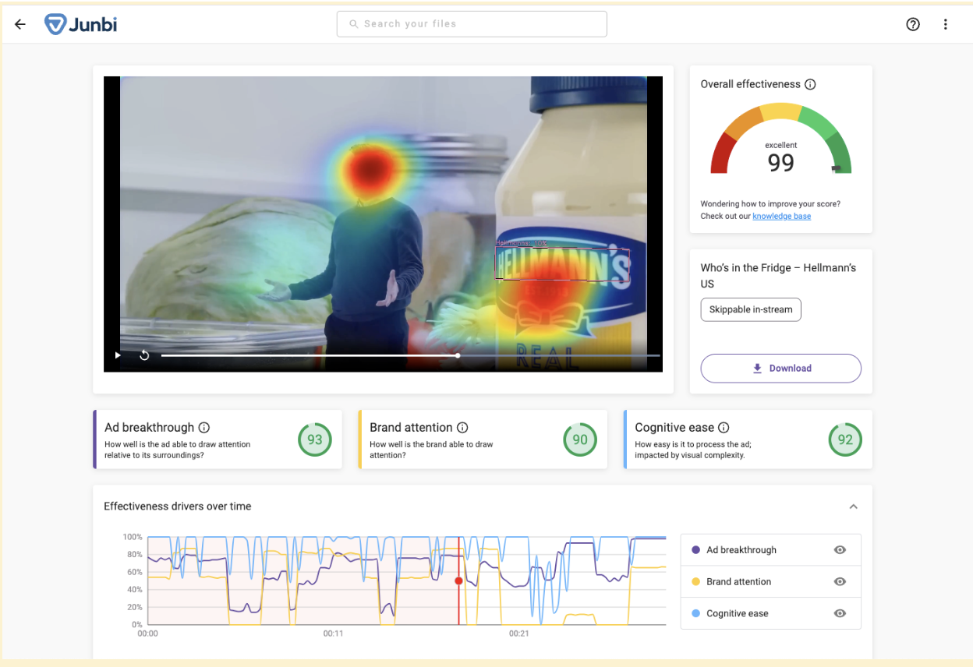Hide the Cognitive ease chart line
The width and height of the screenshot is (973, 667).
click(840, 614)
